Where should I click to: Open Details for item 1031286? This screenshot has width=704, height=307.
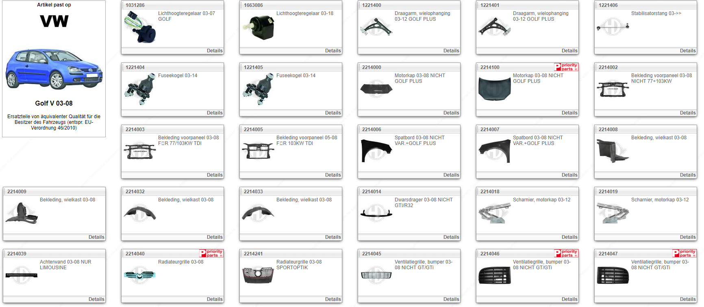(x=214, y=51)
